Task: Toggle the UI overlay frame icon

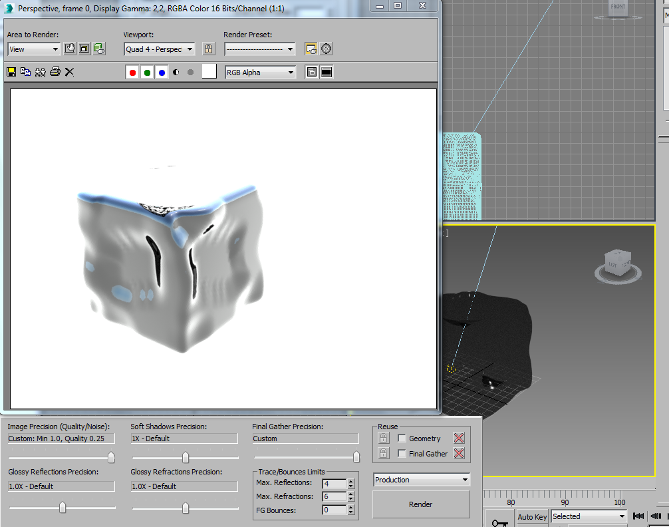Action: pyautogui.click(x=312, y=72)
